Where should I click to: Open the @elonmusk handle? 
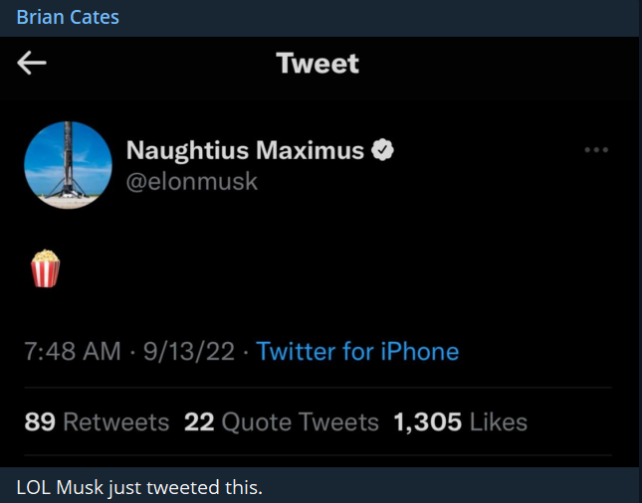point(192,181)
